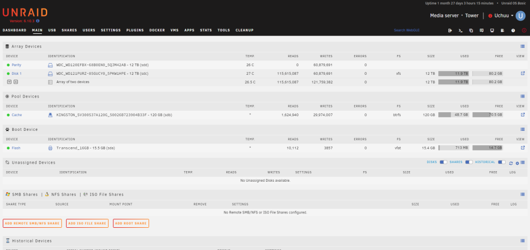The width and height of the screenshot is (530, 250).
Task: Click the Boot Device list-view icon
Action: [x=523, y=129]
